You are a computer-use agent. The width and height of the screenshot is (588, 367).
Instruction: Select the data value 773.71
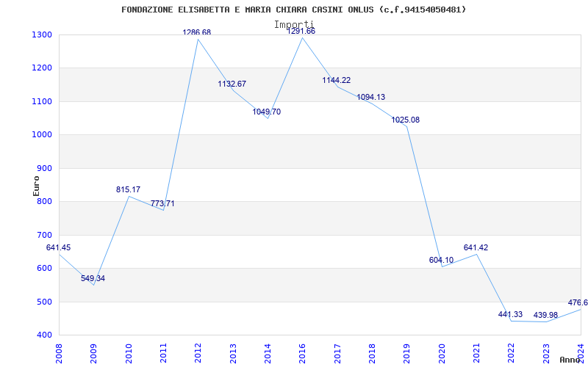[x=162, y=203]
